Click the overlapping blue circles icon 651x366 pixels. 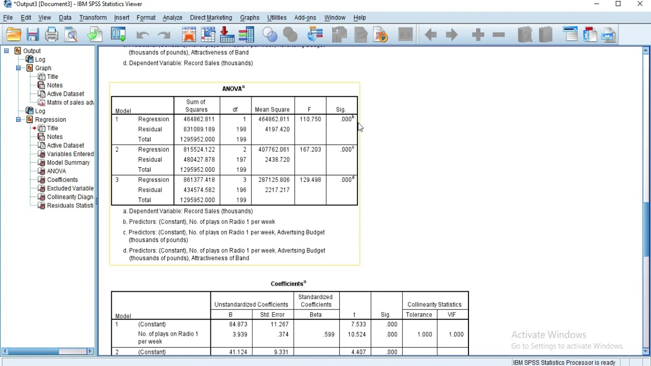click(x=270, y=35)
